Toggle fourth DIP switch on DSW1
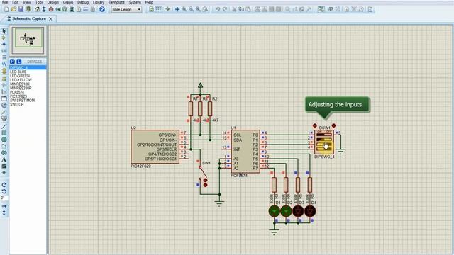454x255 pixels. coord(324,149)
